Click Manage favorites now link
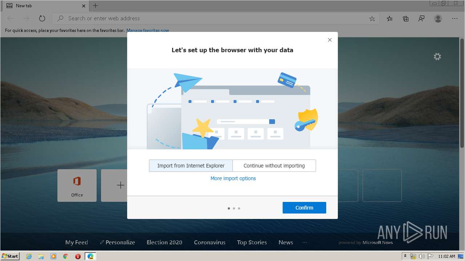 pos(147,30)
